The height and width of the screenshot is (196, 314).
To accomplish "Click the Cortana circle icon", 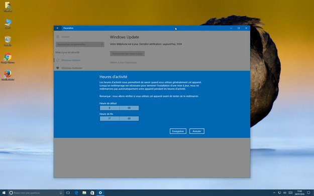I will 11,193.
